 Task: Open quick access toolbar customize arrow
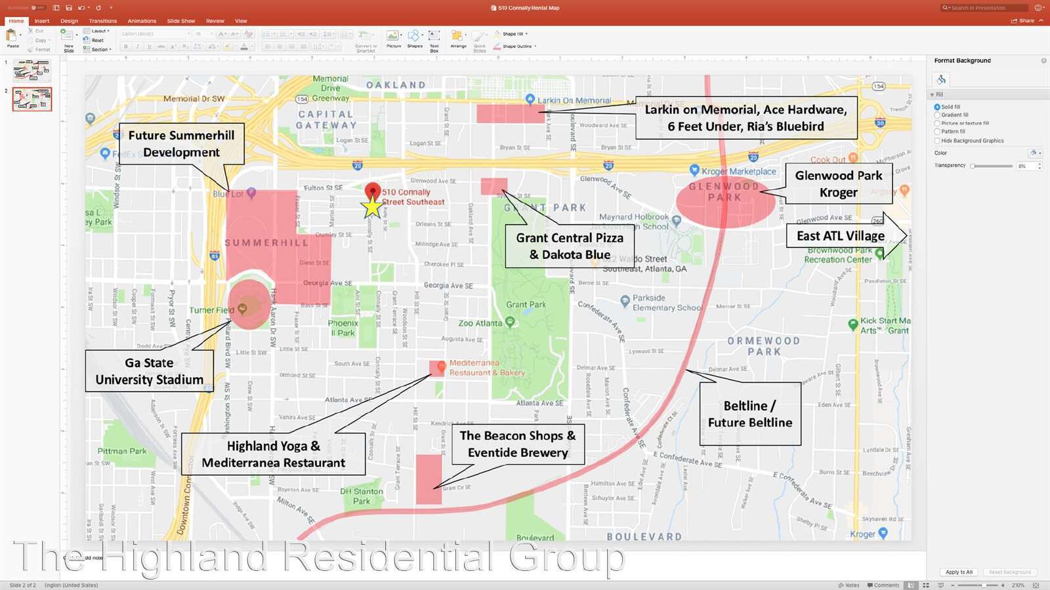pyautogui.click(x=111, y=8)
